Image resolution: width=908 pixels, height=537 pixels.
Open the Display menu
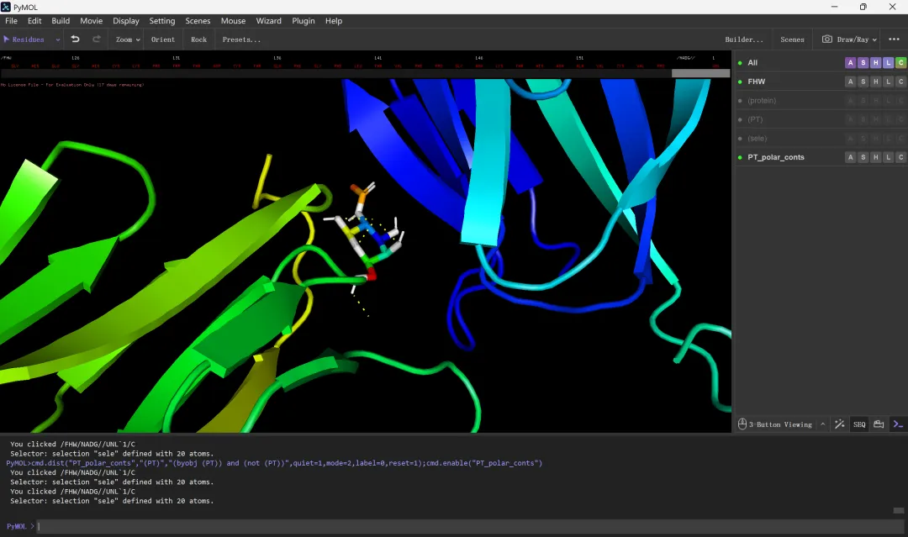126,21
